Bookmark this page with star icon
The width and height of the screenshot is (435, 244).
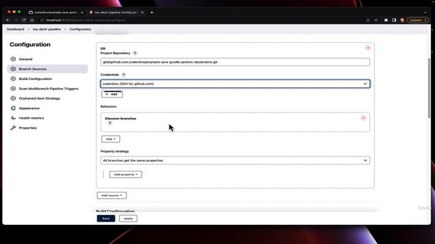pos(376,20)
